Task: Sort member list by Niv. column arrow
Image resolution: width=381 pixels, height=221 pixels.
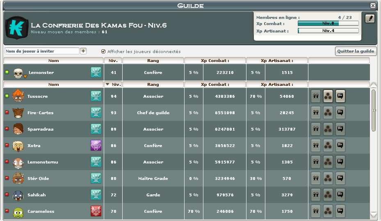Action: click(x=108, y=84)
